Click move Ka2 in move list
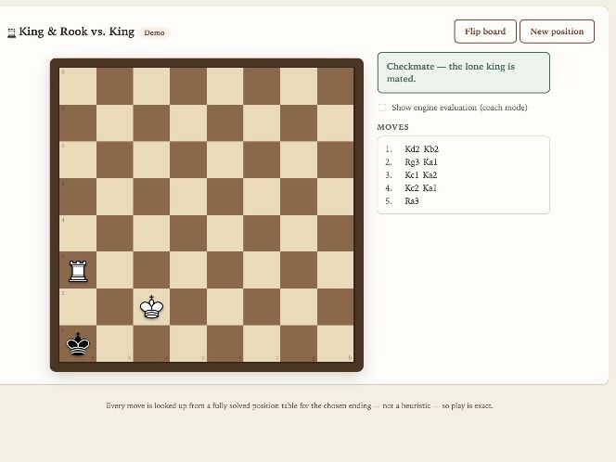Screen dimensions: 616x462 (430, 175)
